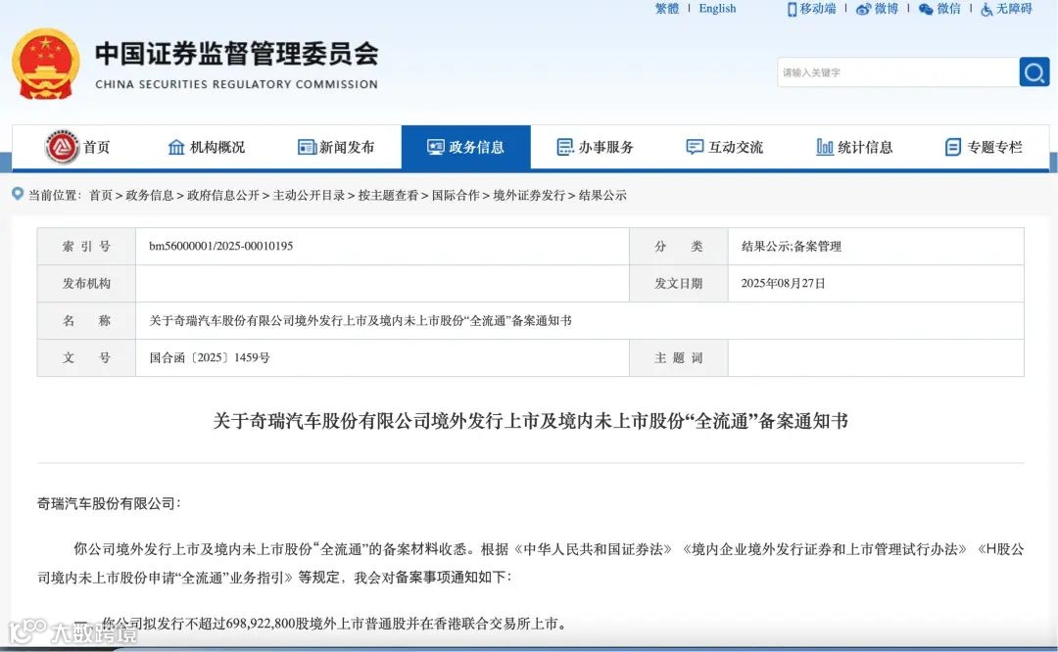This screenshot has width=1058, height=652.
Task: Click the 发文日期 label cell
Action: point(678,283)
